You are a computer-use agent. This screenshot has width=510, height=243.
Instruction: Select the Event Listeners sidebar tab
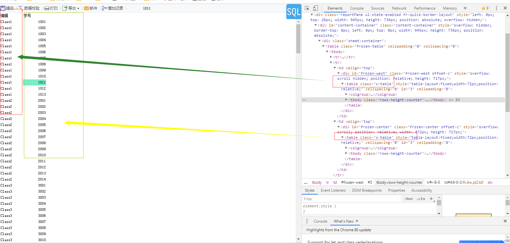tap(333, 190)
